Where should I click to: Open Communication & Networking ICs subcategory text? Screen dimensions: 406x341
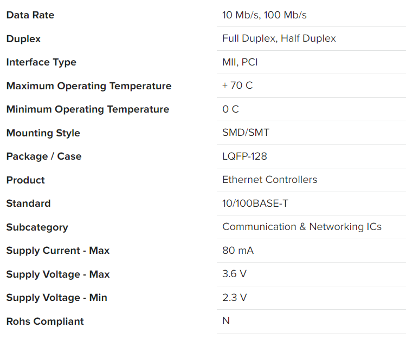point(301,227)
